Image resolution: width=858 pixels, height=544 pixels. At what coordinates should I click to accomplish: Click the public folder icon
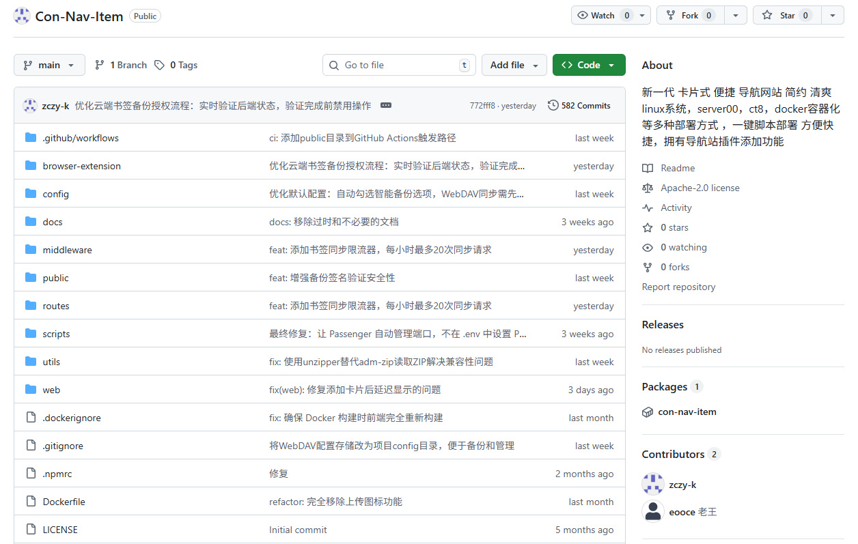point(31,278)
